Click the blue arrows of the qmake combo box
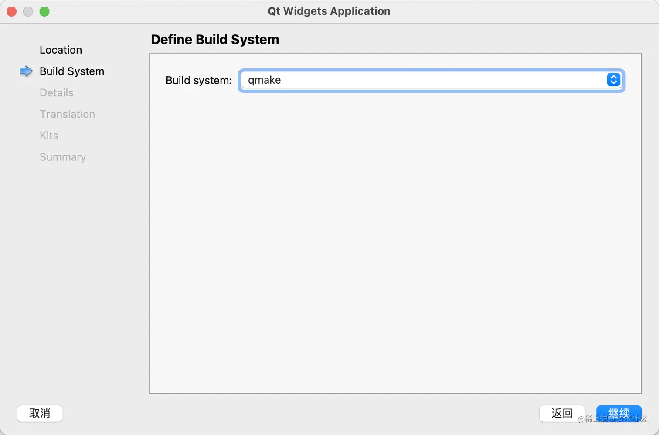 pos(613,80)
